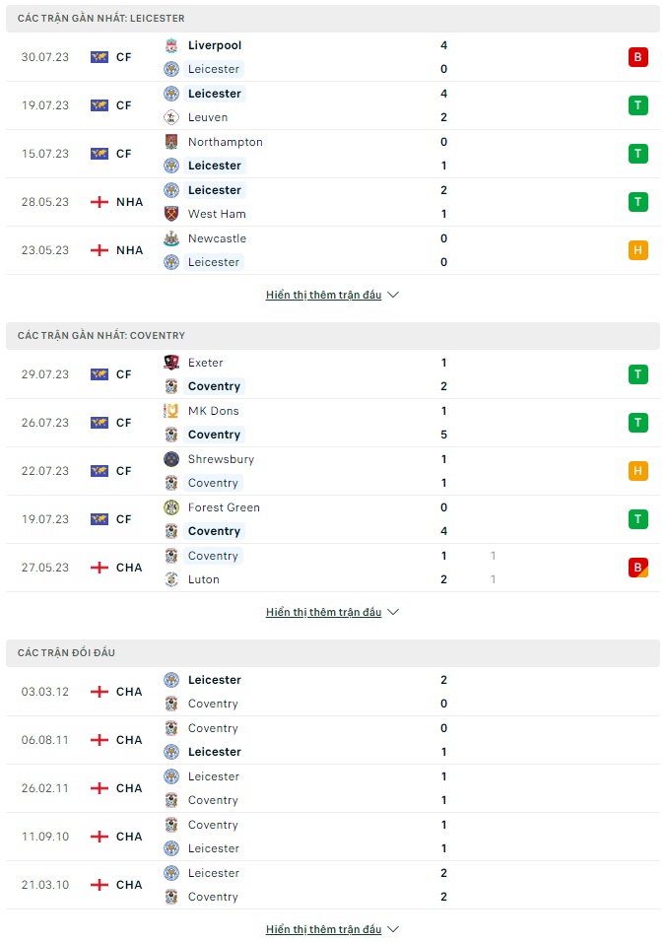
Task: Click the Liverpool club crest icon
Action: tap(171, 45)
